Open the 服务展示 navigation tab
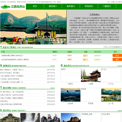The image size is (122, 122). 71,6
